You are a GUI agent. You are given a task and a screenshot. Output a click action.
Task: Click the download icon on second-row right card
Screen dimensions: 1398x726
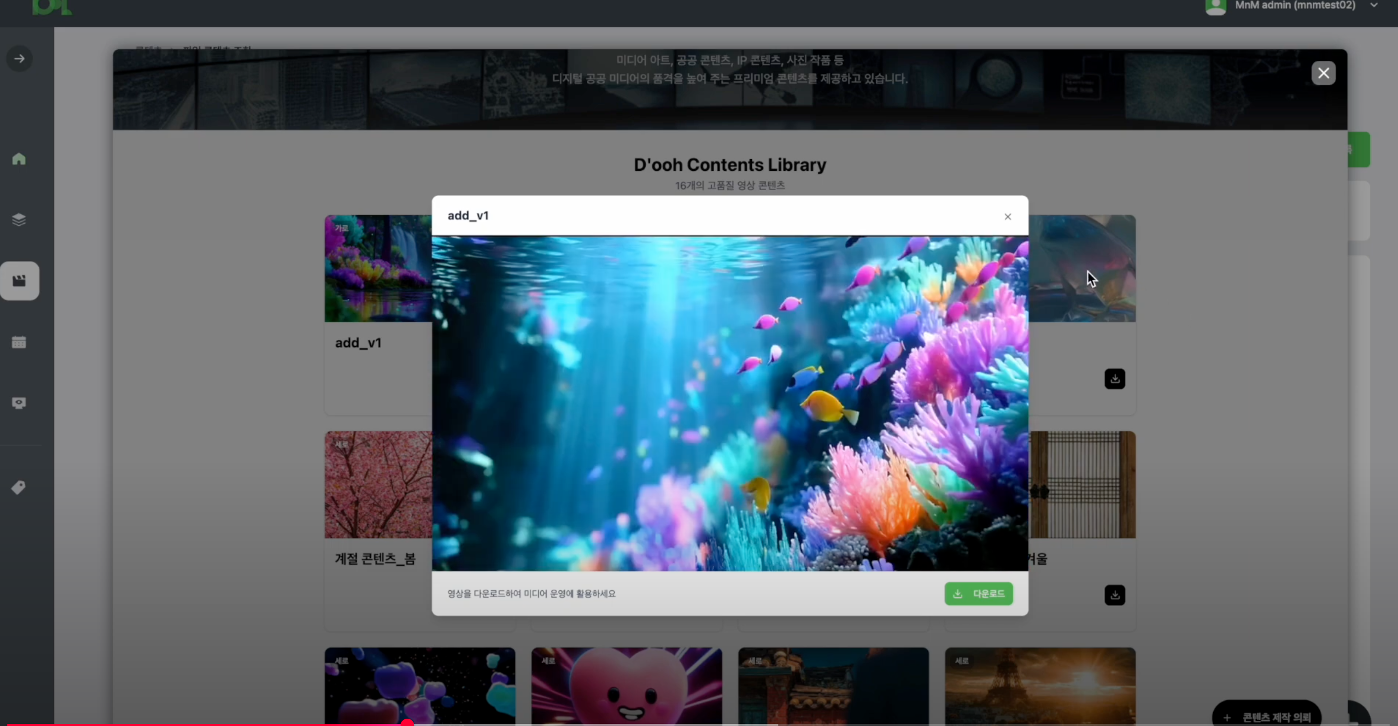[x=1115, y=595]
